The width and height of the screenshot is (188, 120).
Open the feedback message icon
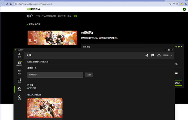(x=153, y=55)
